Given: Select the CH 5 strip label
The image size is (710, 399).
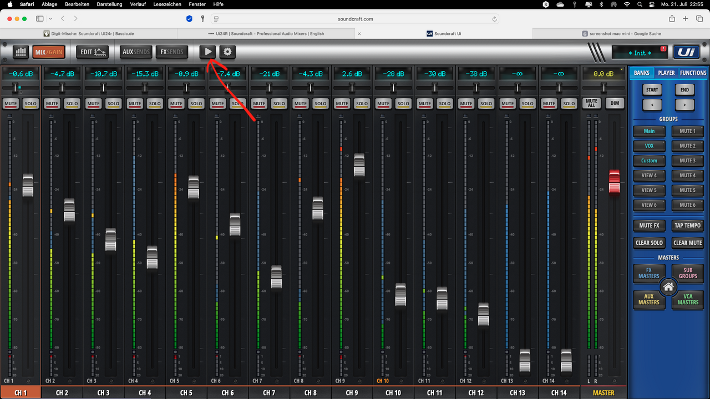Looking at the screenshot, I should (186, 393).
